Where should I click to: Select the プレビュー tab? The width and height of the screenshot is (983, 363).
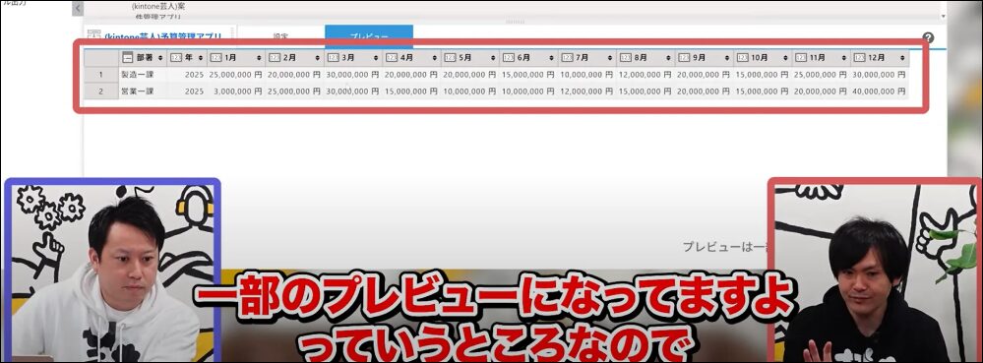(x=369, y=36)
